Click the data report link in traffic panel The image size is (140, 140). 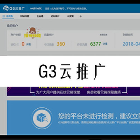(x=103, y=35)
